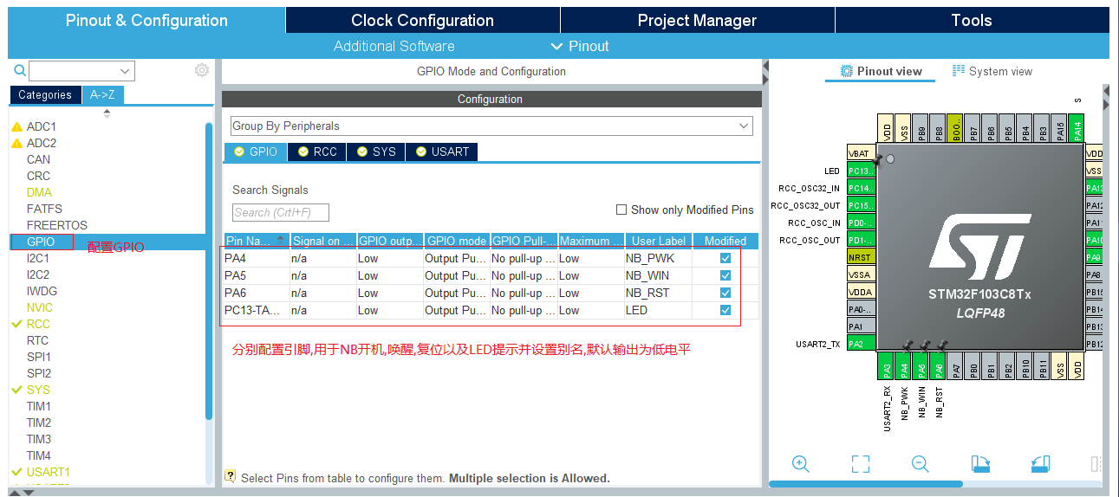Click the PA3 pin on chip bottom
1119x497 pixels.
[886, 367]
